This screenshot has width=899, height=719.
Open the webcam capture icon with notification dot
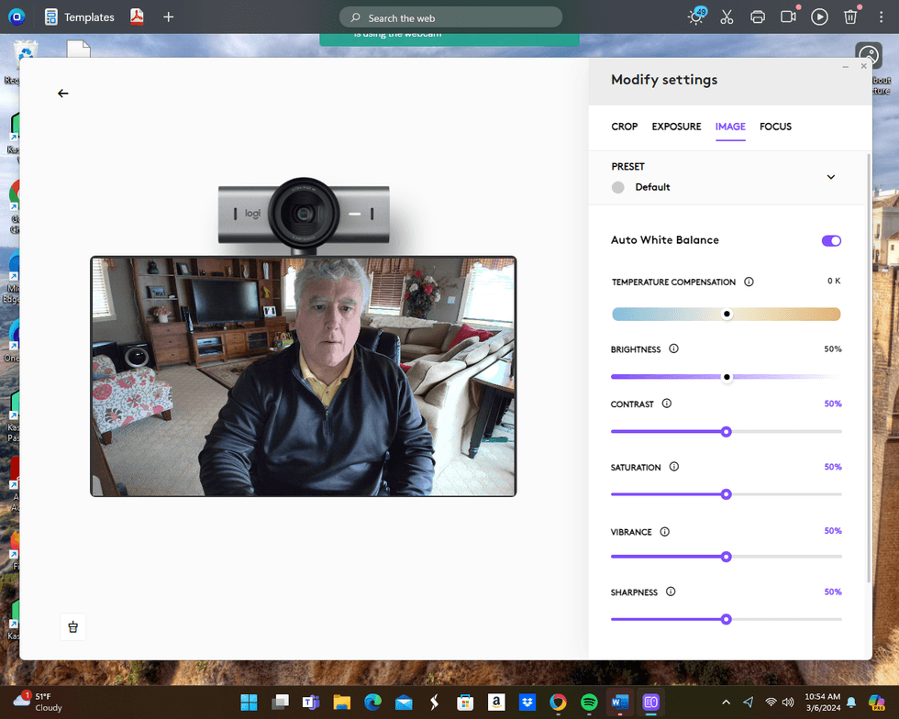[788, 16]
